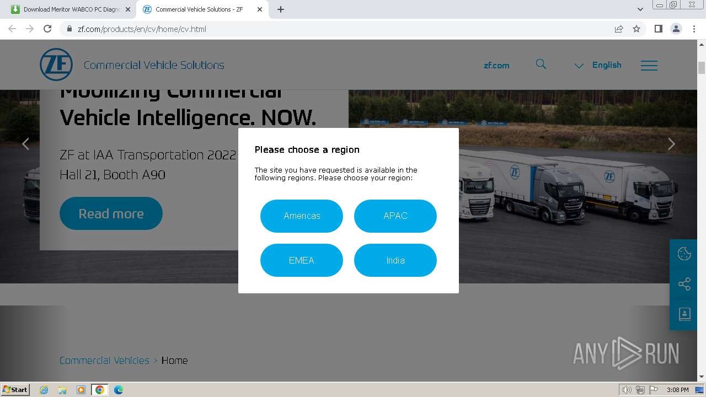Reload the current page
Image resolution: width=706 pixels, height=397 pixels.
[47, 29]
